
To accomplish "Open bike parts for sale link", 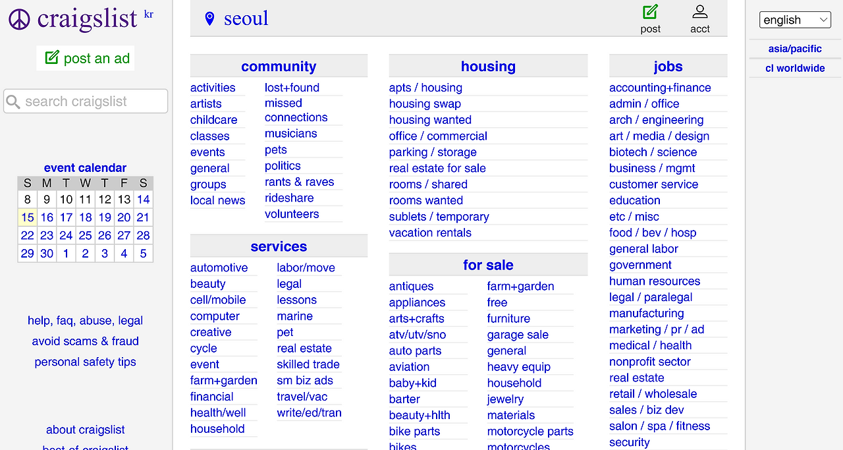I will click(414, 432).
